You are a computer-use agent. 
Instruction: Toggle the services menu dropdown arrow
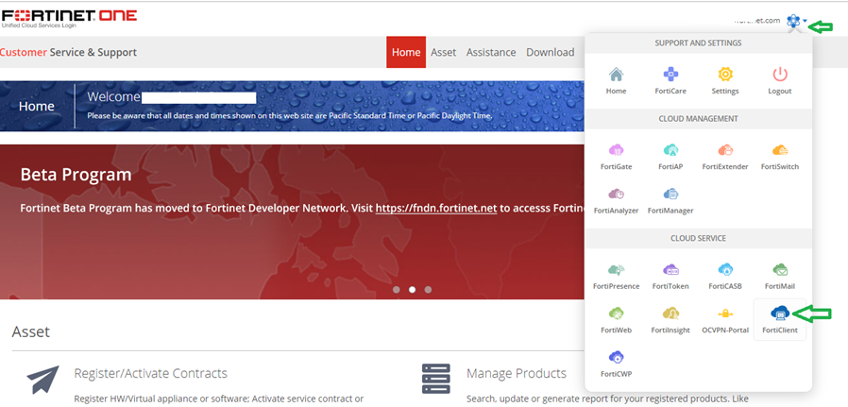coord(805,21)
